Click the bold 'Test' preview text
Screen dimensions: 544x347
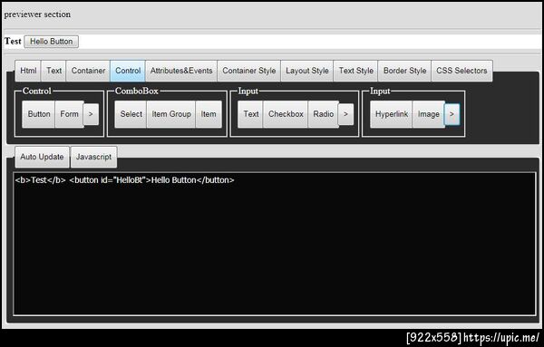pyautogui.click(x=13, y=42)
